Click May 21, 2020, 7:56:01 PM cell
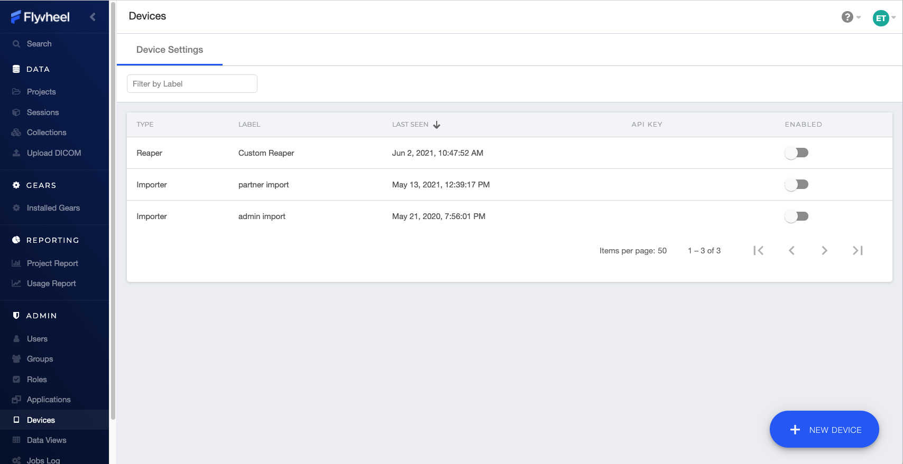Viewport: 903px width, 464px height. 439,216
